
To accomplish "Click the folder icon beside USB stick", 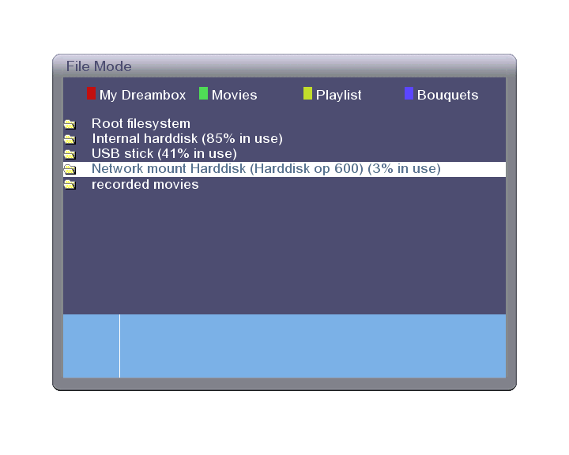I will pos(70,154).
